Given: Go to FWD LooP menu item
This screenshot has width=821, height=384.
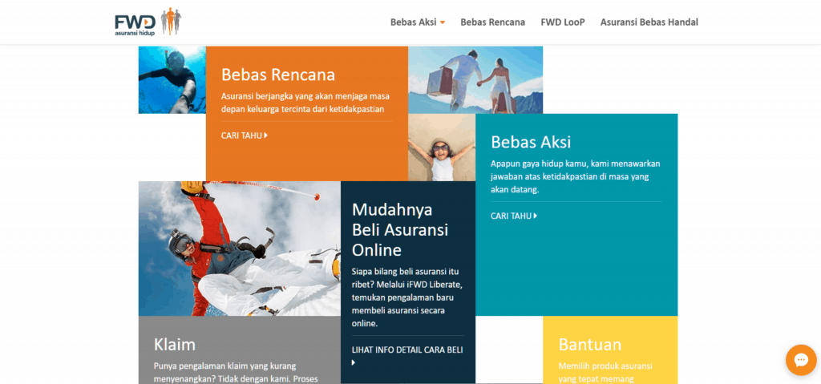Looking at the screenshot, I should [x=562, y=22].
